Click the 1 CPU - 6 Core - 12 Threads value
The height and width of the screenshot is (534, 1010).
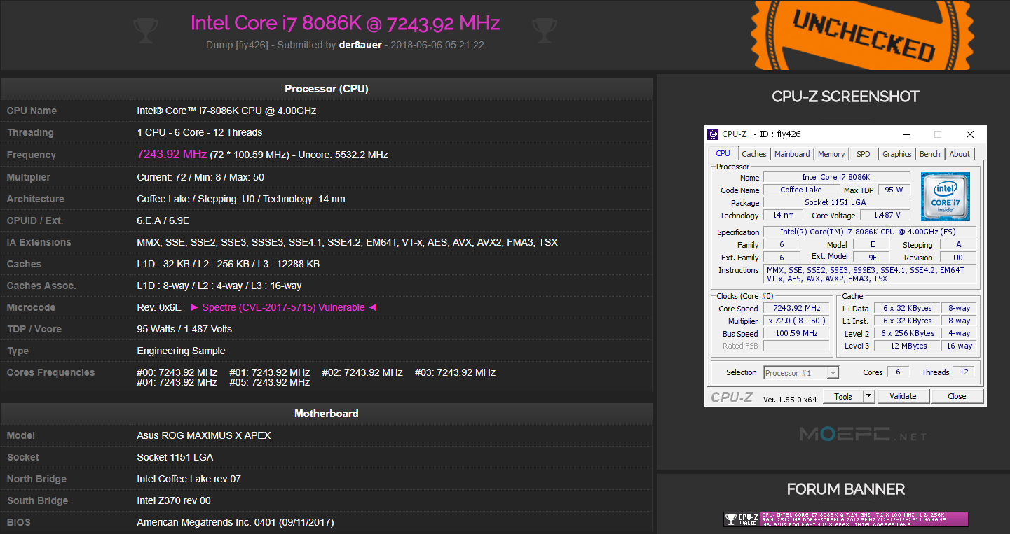pos(200,132)
